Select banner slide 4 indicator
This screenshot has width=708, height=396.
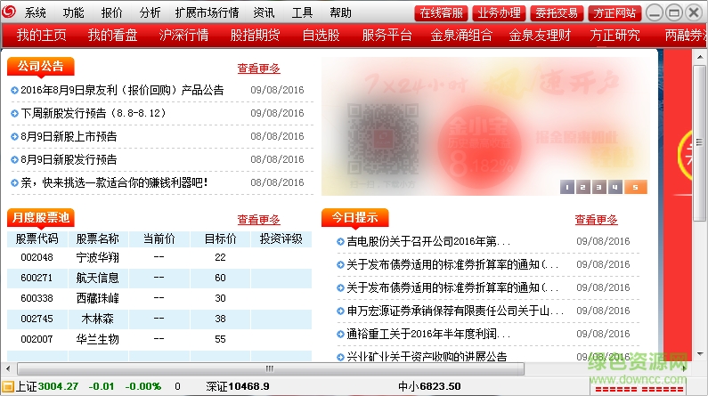[614, 187]
